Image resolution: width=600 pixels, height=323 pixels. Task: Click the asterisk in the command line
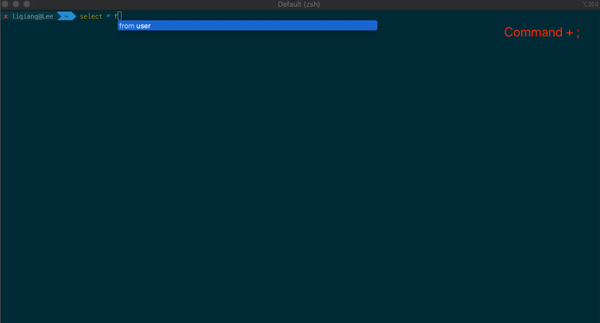[x=108, y=16]
